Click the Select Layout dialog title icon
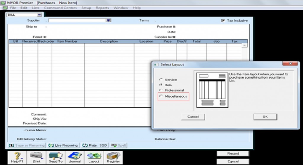The width and height of the screenshot is (303, 165). [156, 64]
